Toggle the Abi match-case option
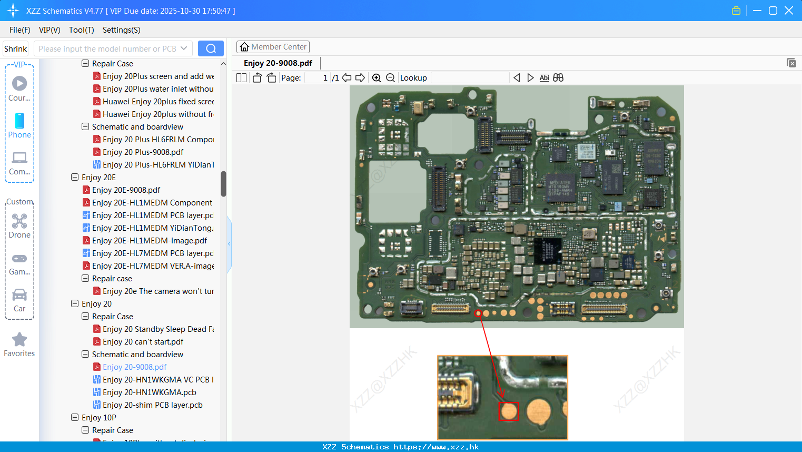802x452 pixels. point(544,77)
